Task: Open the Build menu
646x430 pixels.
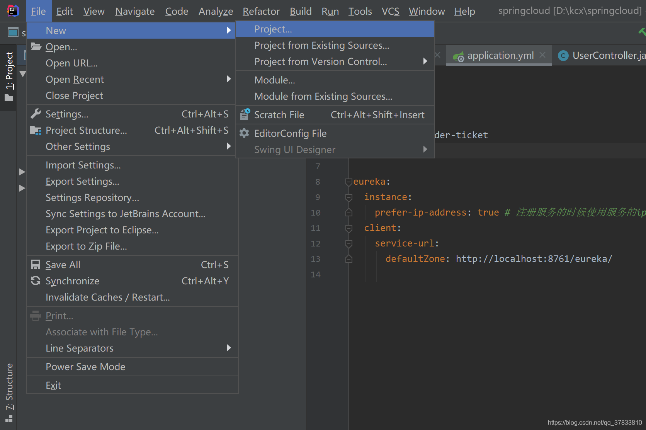Action: (x=301, y=11)
